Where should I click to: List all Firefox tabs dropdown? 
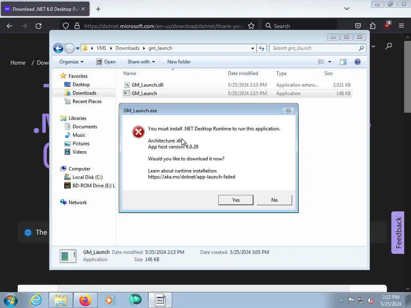[346, 9]
